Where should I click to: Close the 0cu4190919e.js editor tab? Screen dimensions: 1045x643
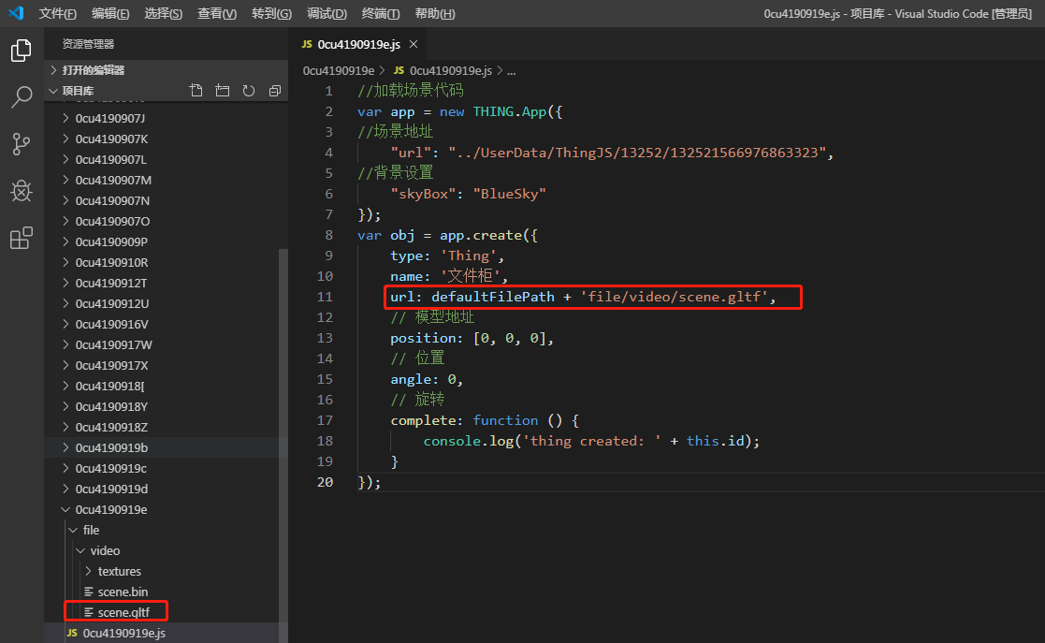tap(414, 44)
